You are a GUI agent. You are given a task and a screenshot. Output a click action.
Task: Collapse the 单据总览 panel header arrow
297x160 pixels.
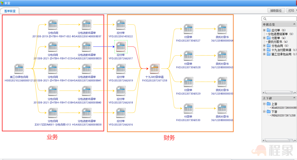point(294,24)
